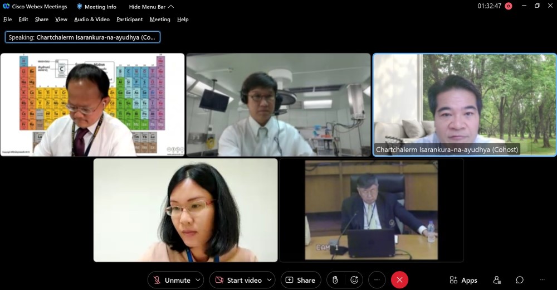
Task: Collapse menu with Hide Menu Bar
Action: coord(151,7)
